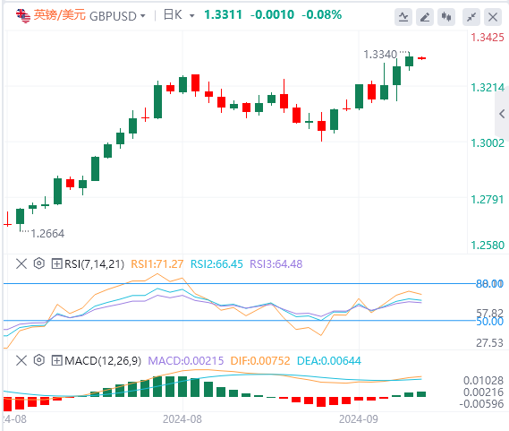Click the RSI 50.00 level label
509x431 pixels.
tap(489, 322)
